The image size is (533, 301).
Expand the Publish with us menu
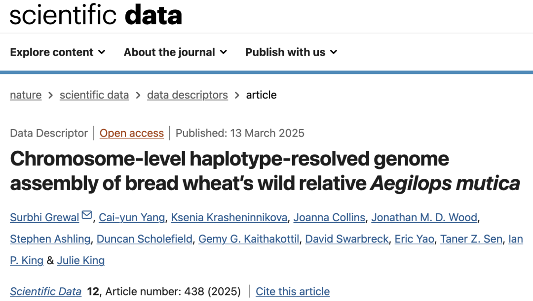291,52
